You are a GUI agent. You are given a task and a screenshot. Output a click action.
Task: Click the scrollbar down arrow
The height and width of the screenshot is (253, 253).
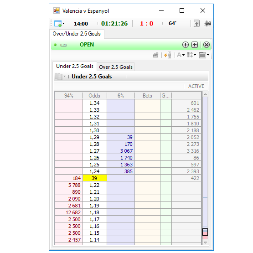pos(205,243)
